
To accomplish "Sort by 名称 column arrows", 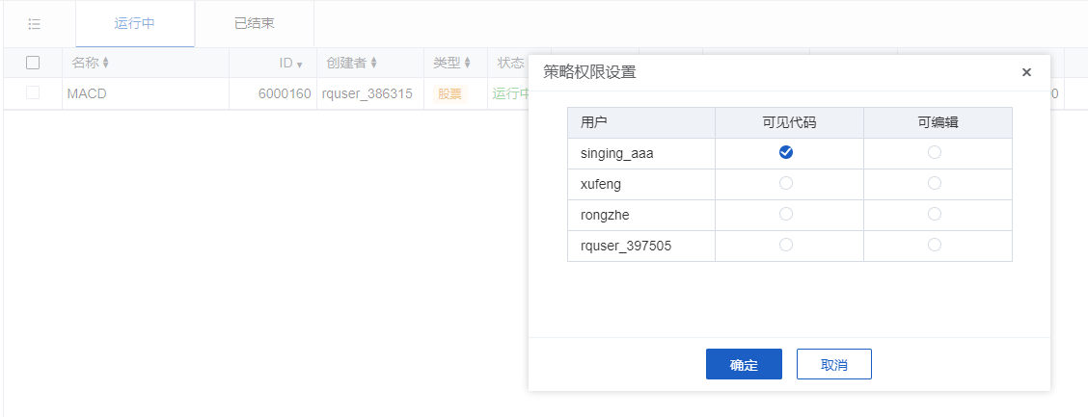I will (x=106, y=64).
